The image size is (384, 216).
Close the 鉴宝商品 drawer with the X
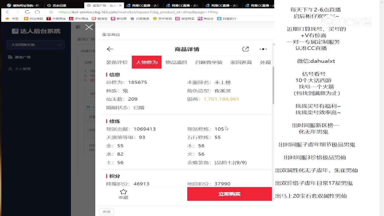tap(89, 27)
